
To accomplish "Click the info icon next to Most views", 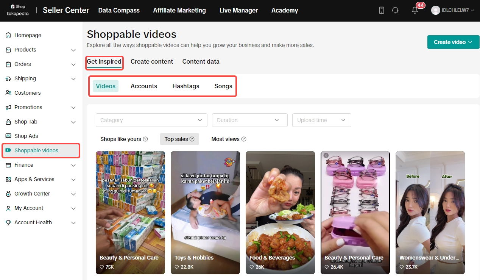I will pos(244,139).
